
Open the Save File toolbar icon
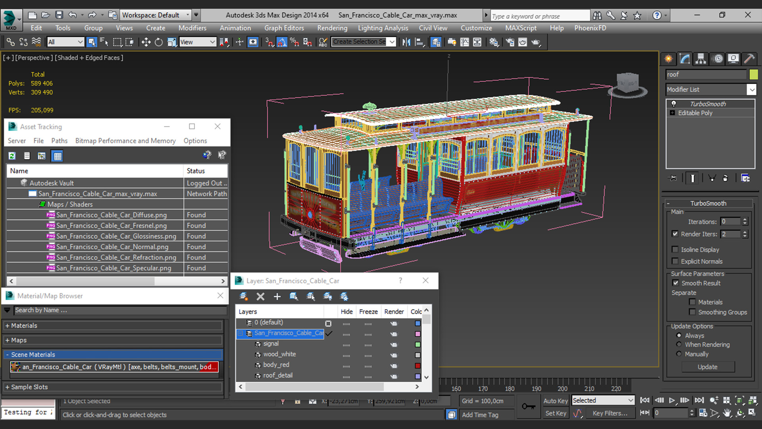point(59,15)
